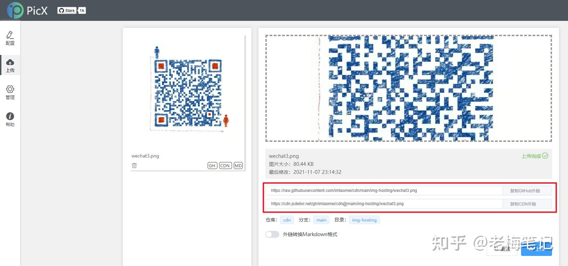Click the 1k stars count

(x=82, y=10)
